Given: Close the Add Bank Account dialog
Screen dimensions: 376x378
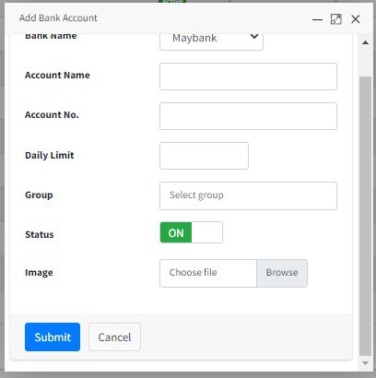Looking at the screenshot, I should coord(356,19).
